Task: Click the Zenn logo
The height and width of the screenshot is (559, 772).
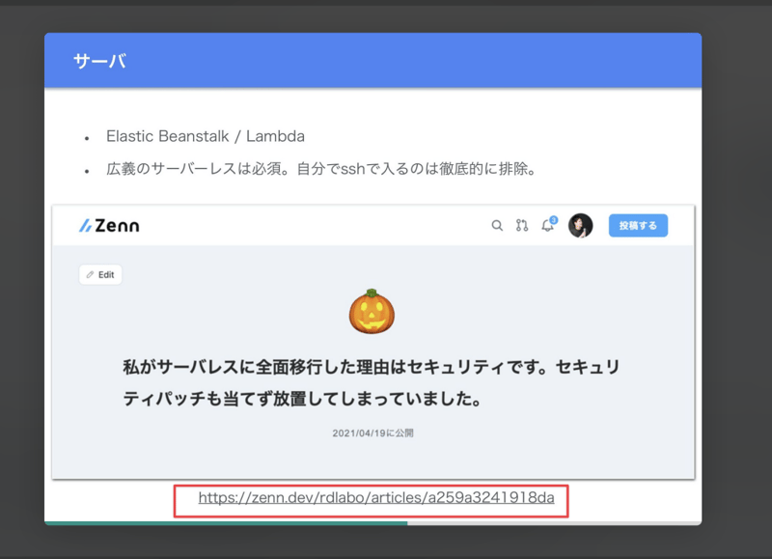Action: [109, 226]
